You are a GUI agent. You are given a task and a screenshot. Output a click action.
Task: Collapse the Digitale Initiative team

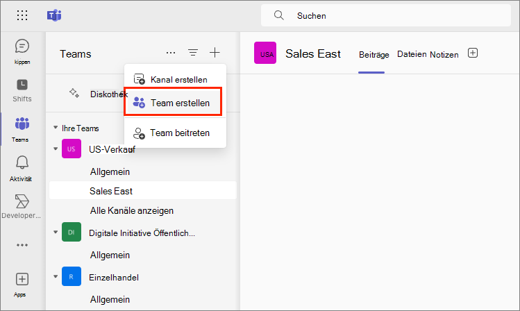(x=56, y=232)
